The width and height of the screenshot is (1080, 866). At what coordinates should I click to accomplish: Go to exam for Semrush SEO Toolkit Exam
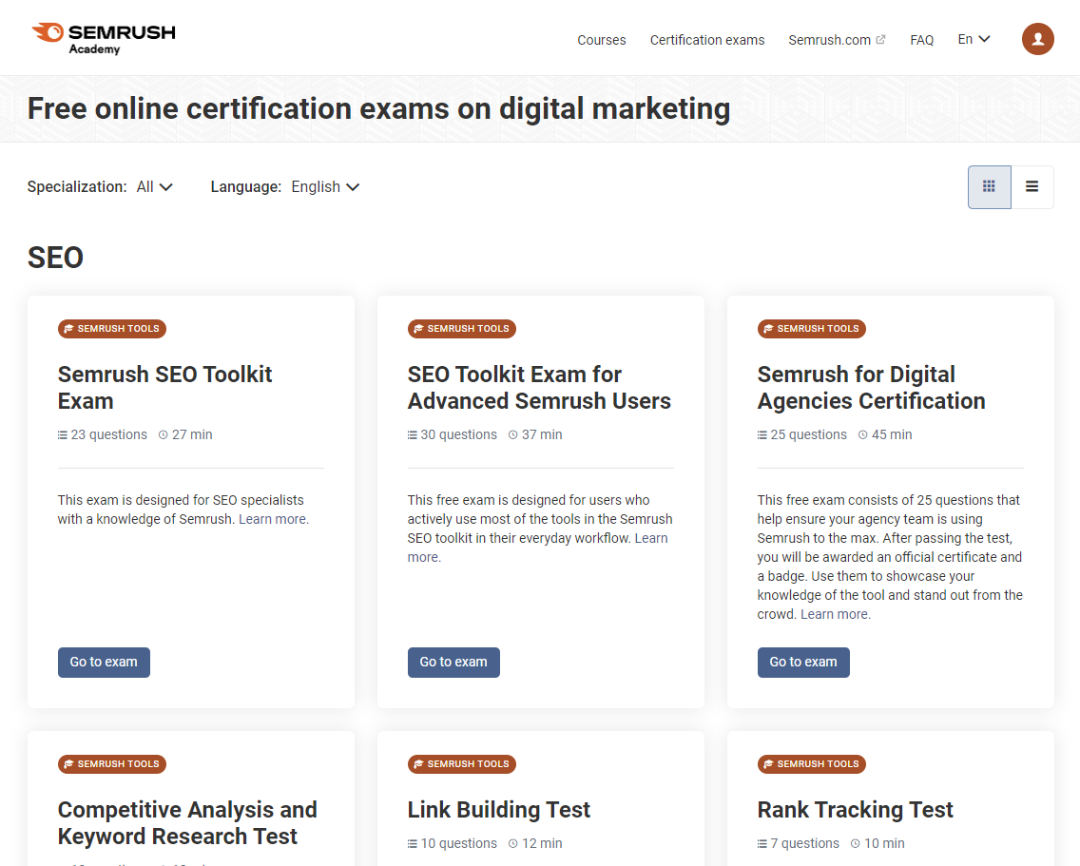point(104,662)
